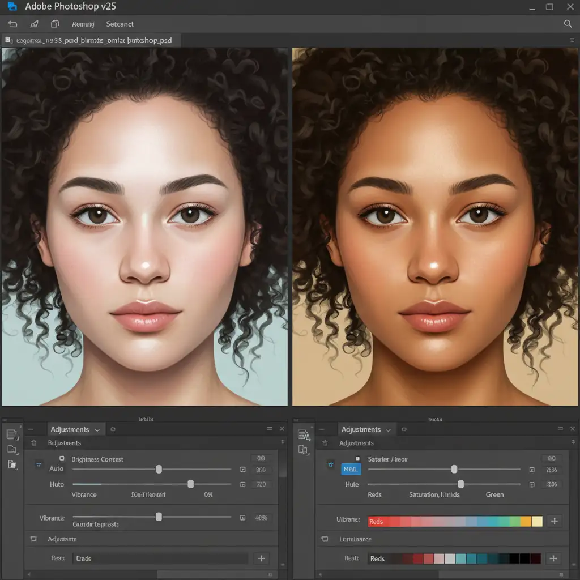Toggle the checkbox beside Brightness Contrast
Viewport: 580px width, 580px height.
coord(62,459)
